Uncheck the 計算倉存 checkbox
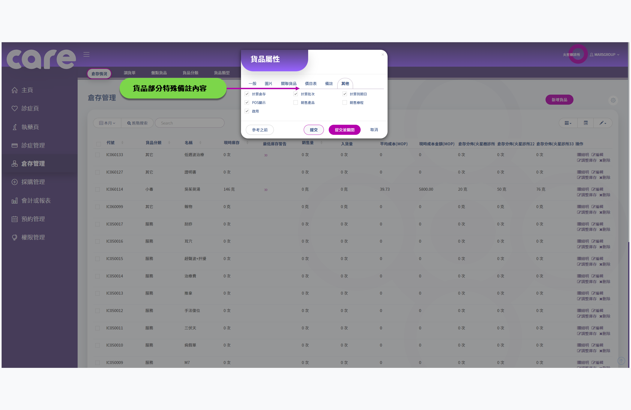The width and height of the screenshot is (631, 410). tap(247, 94)
